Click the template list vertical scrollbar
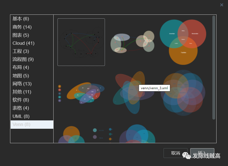This screenshot has width=228, height=166. (x=213, y=68)
